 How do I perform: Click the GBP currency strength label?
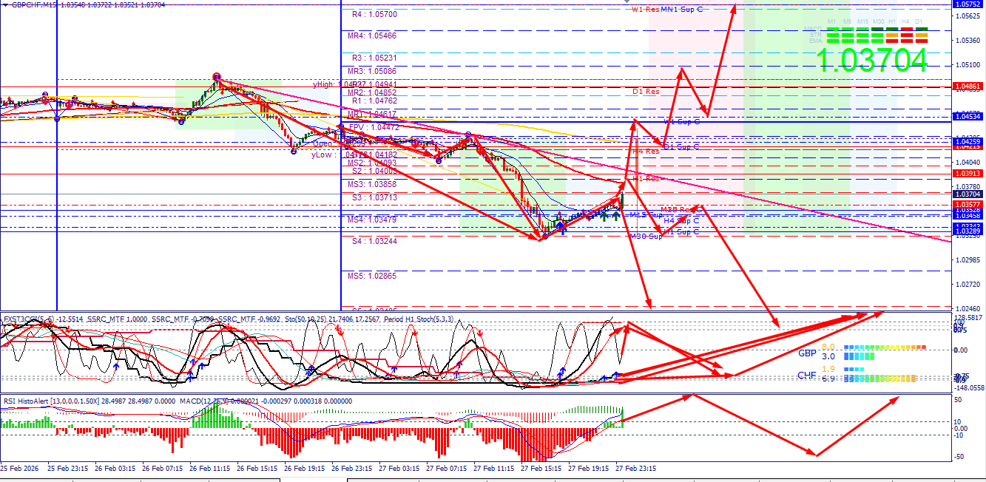[807, 353]
